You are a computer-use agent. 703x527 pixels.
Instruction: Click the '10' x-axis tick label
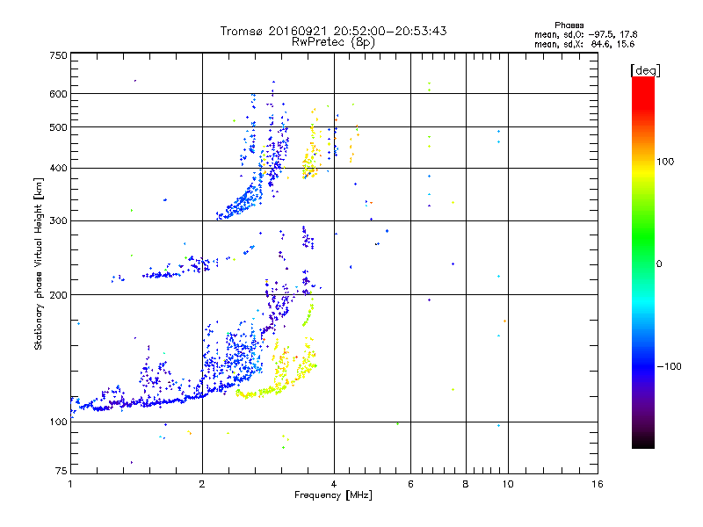[x=508, y=484]
